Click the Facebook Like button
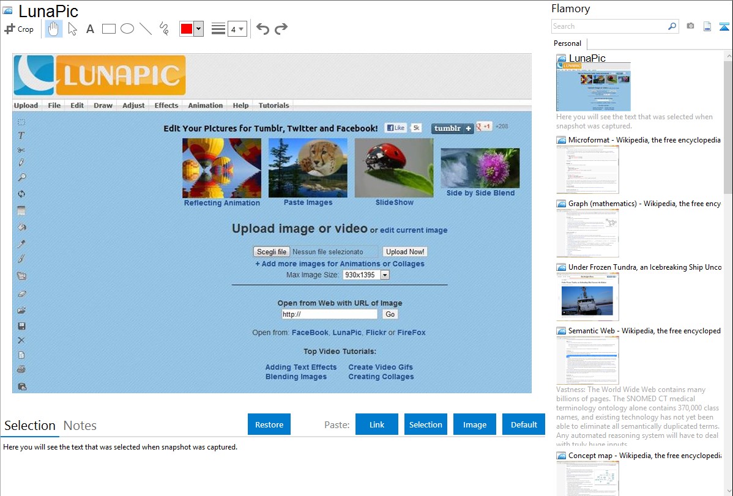The width and height of the screenshot is (733, 496). [x=395, y=128]
